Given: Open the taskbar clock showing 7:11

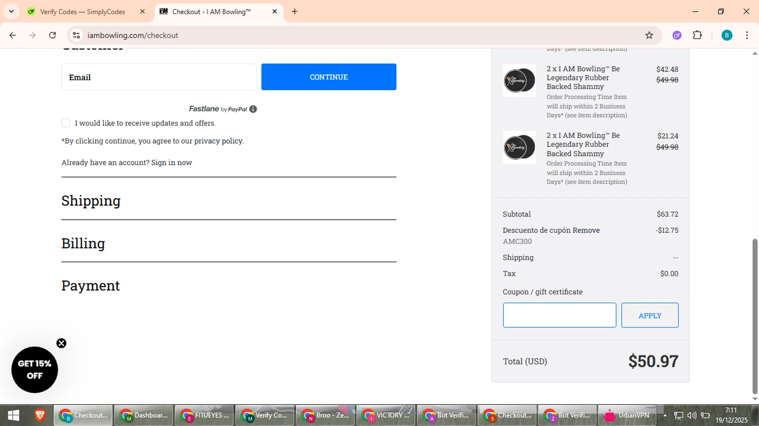Looking at the screenshot, I should point(731,415).
